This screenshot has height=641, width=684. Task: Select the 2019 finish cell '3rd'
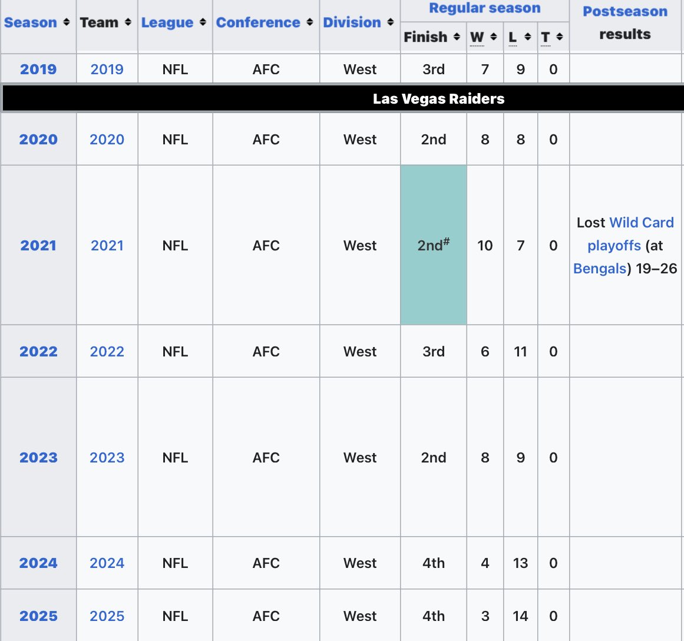point(434,69)
